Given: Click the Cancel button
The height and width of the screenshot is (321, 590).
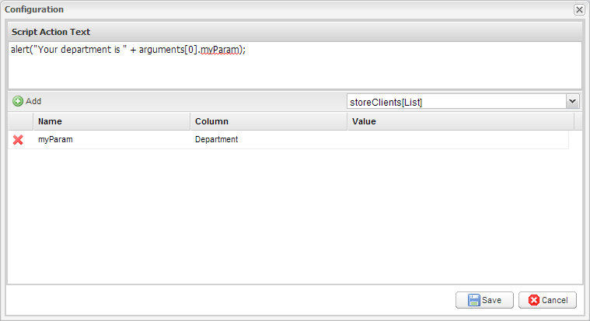Looking at the screenshot, I should (x=547, y=300).
